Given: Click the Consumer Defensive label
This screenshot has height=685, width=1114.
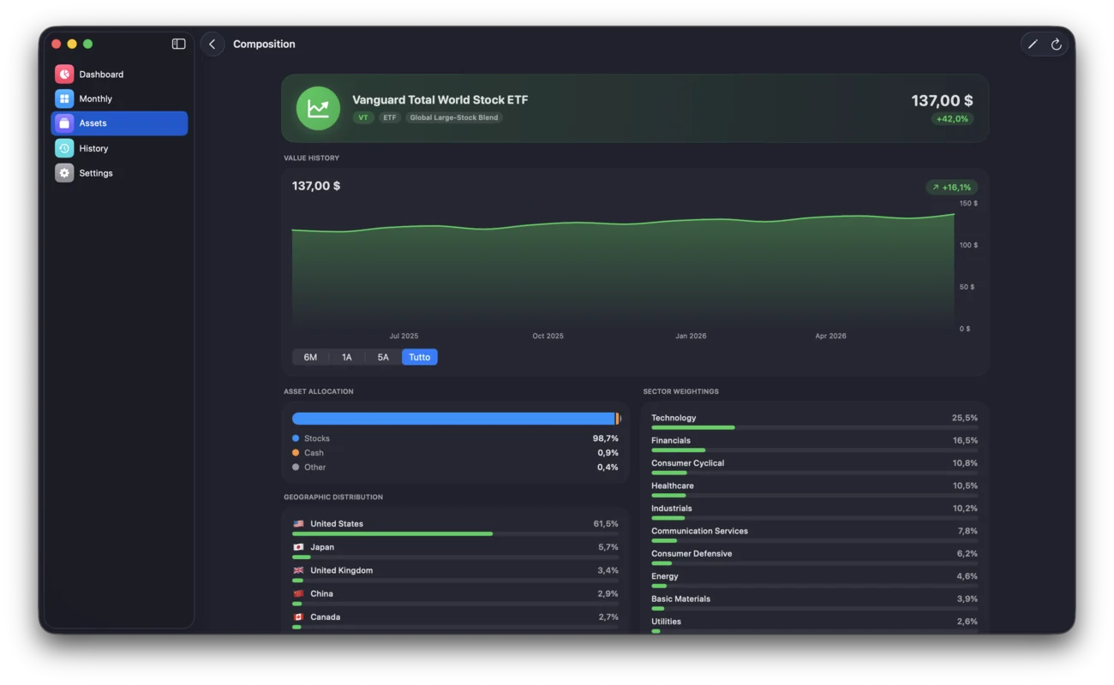Looking at the screenshot, I should click(692, 554).
